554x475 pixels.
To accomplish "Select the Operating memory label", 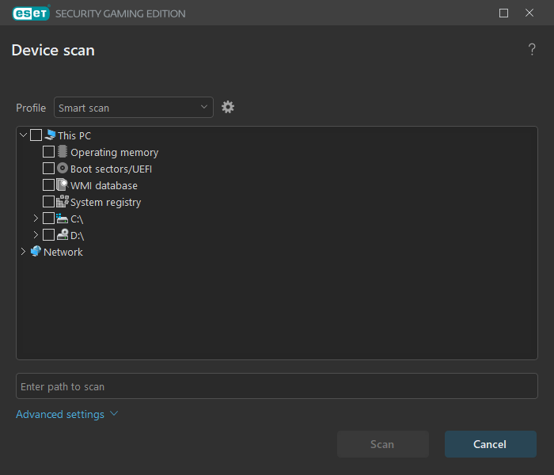I will tap(115, 152).
